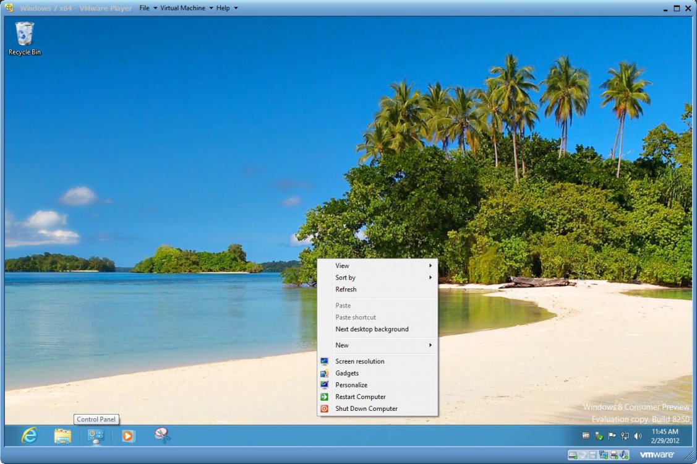Image resolution: width=697 pixels, height=464 pixels.
Task: Select Personalize from the context menu
Action: click(x=351, y=385)
